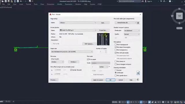Toggle object snap square icon in status bar
185x104 pixels.
[144, 102]
